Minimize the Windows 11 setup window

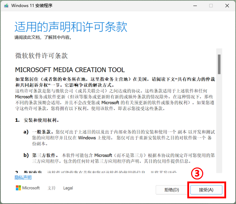coord(195,6)
